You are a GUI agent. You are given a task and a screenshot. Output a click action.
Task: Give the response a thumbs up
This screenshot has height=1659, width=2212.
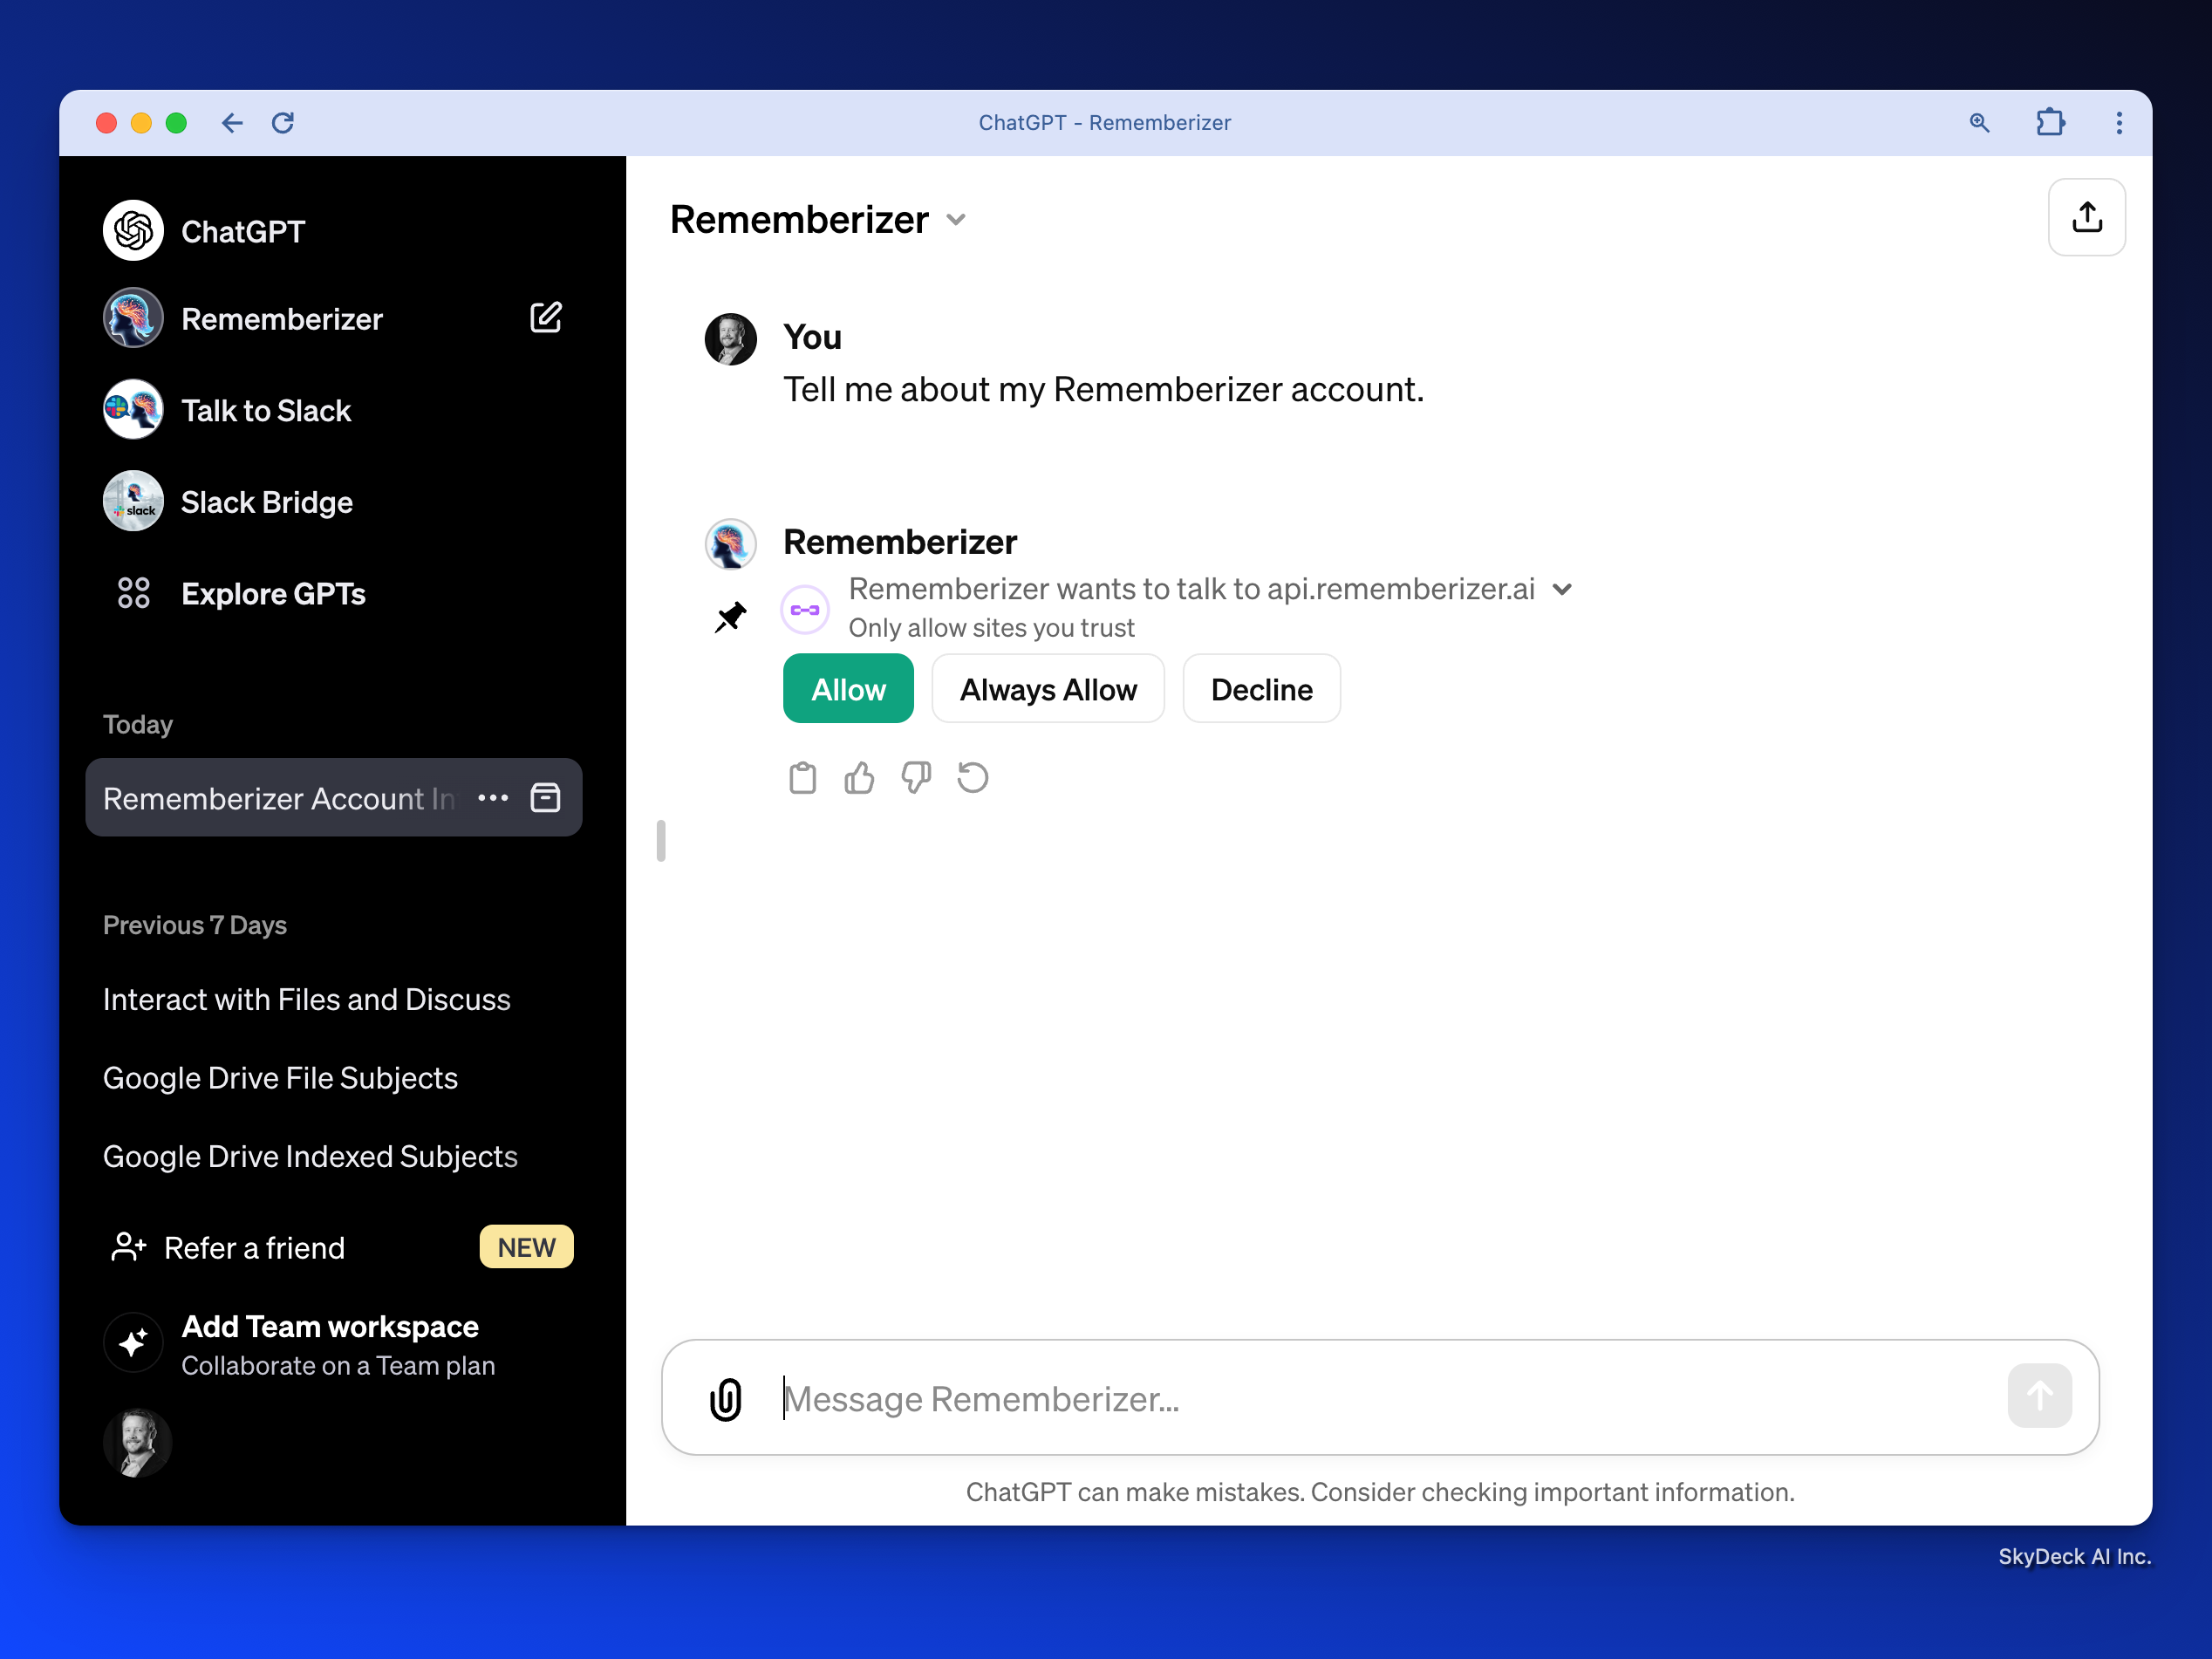click(x=859, y=777)
